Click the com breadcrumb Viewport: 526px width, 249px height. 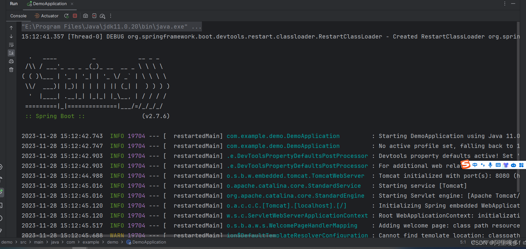(x=71, y=242)
